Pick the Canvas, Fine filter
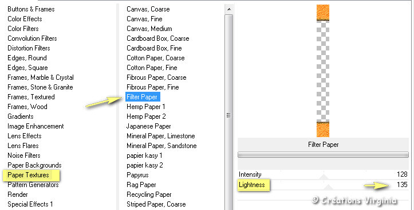Image resolution: width=414 pixels, height=210 pixels. click(x=144, y=19)
